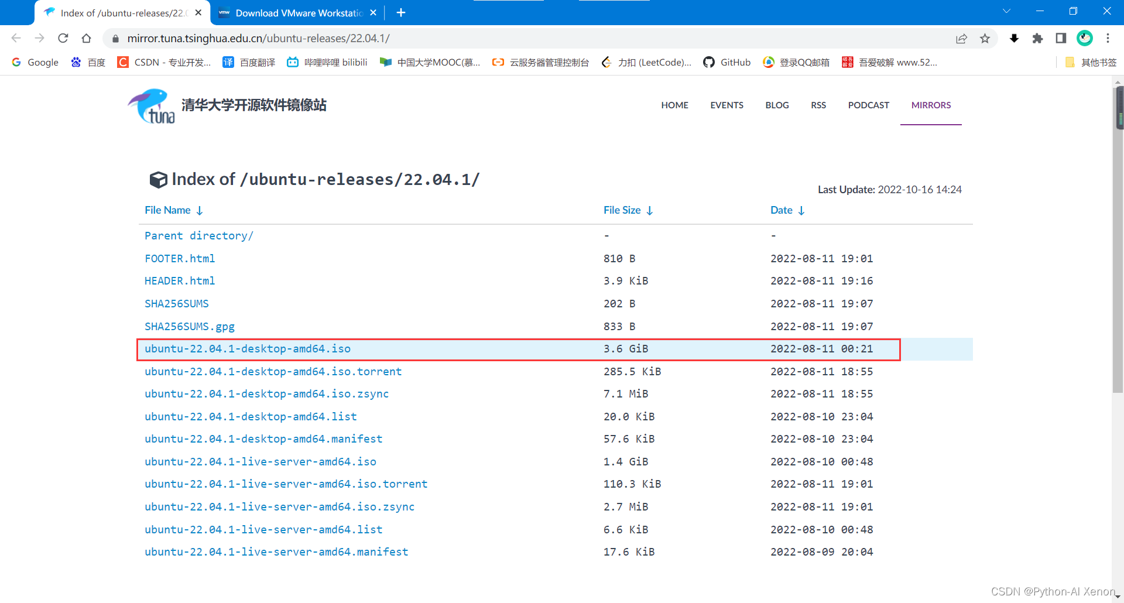This screenshot has height=603, width=1124.
Task: Go to HOME in site navigation
Action: [x=674, y=105]
